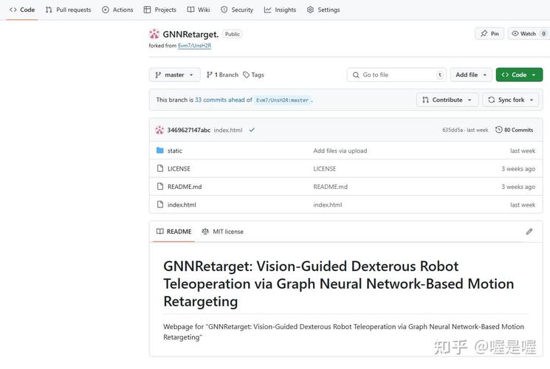This screenshot has height=369, width=550.
Task: Open the README.md file
Action: (185, 187)
